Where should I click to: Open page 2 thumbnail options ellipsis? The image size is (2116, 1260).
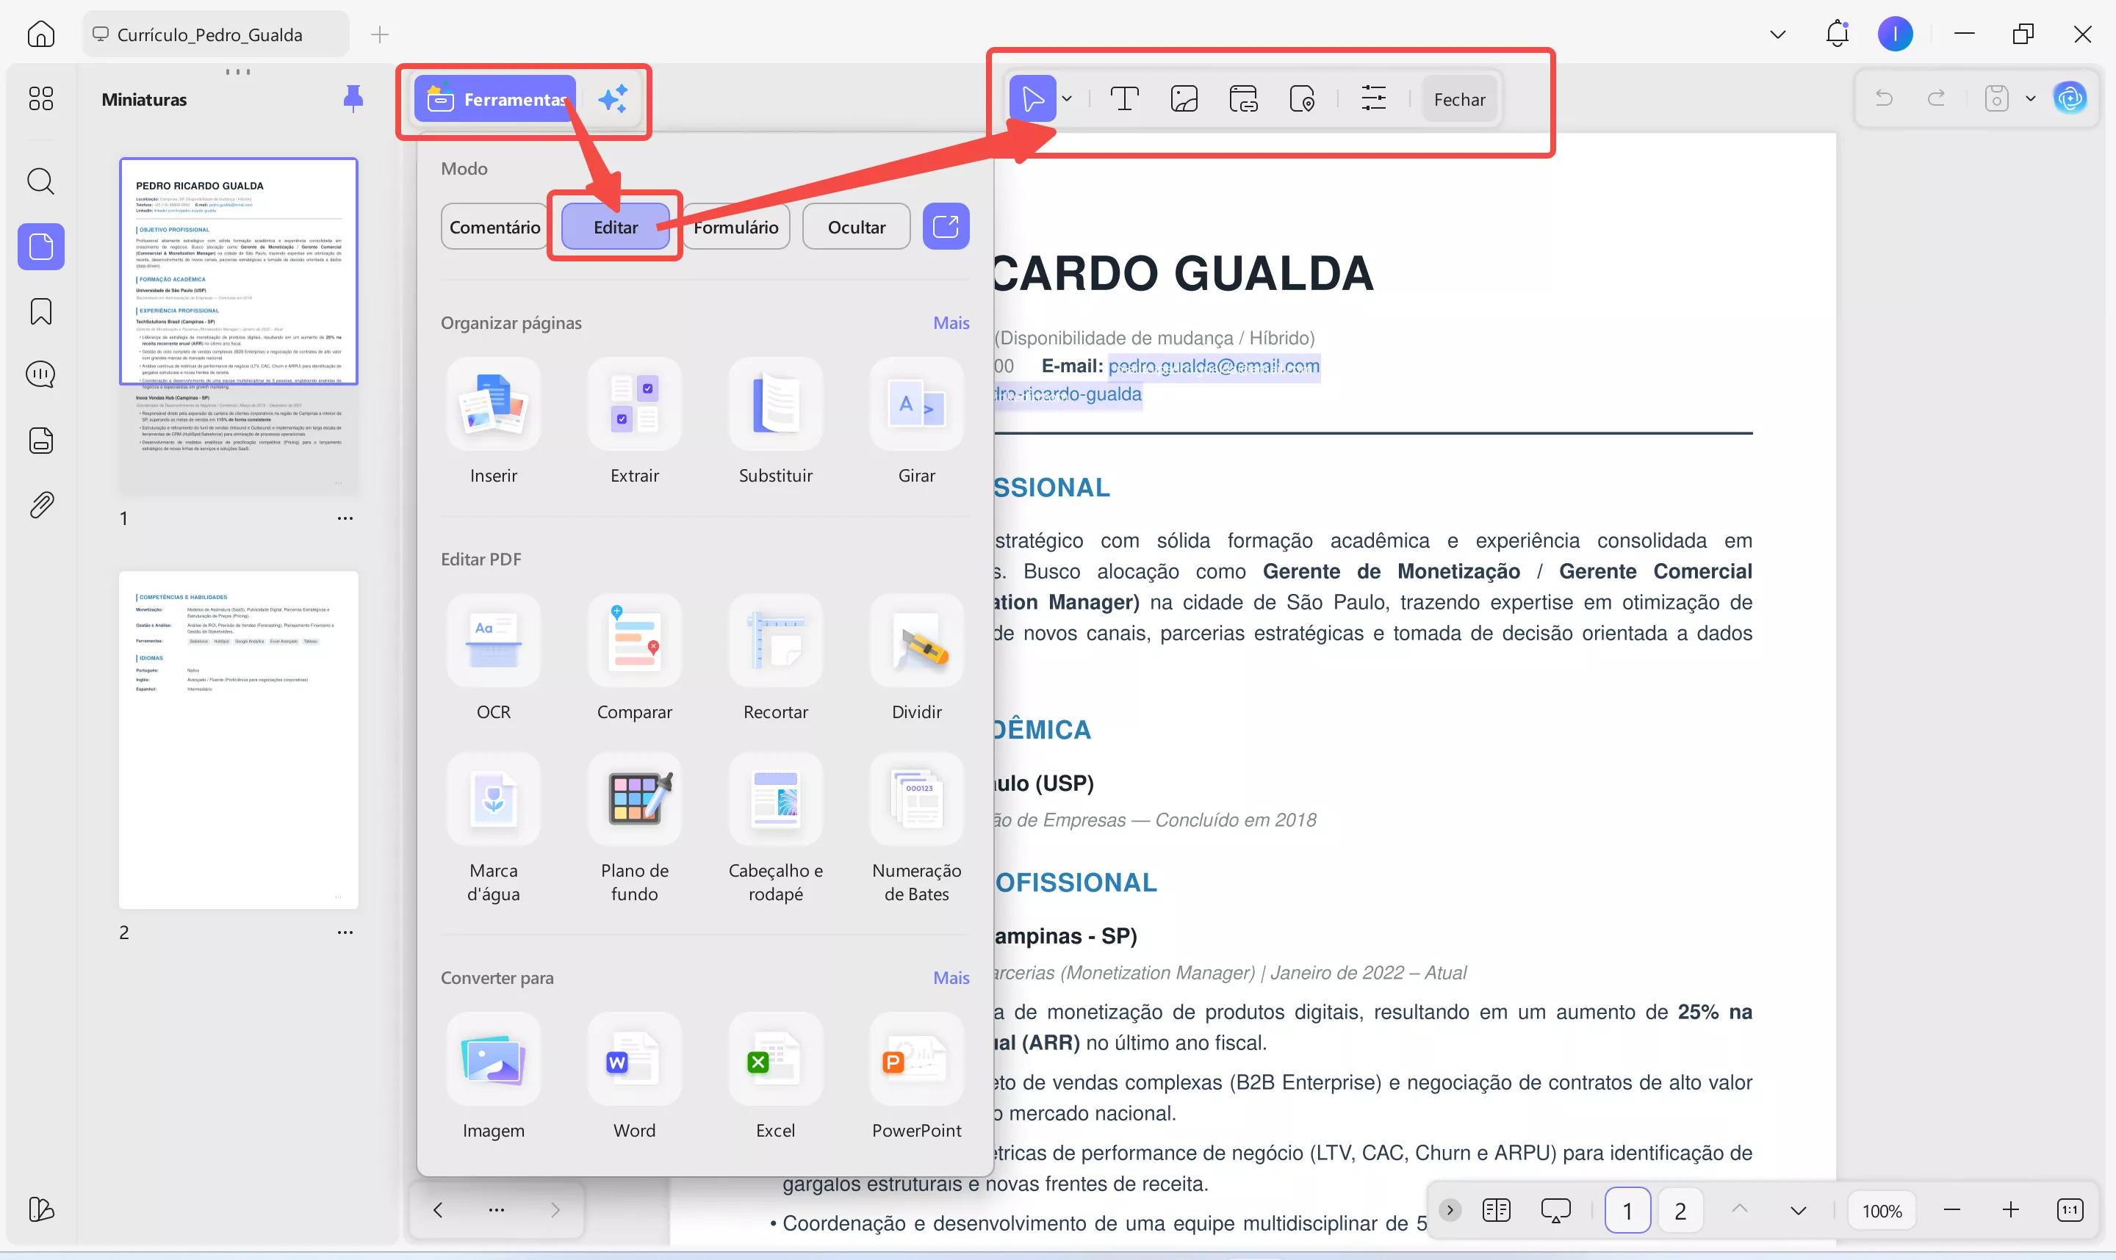(x=345, y=931)
